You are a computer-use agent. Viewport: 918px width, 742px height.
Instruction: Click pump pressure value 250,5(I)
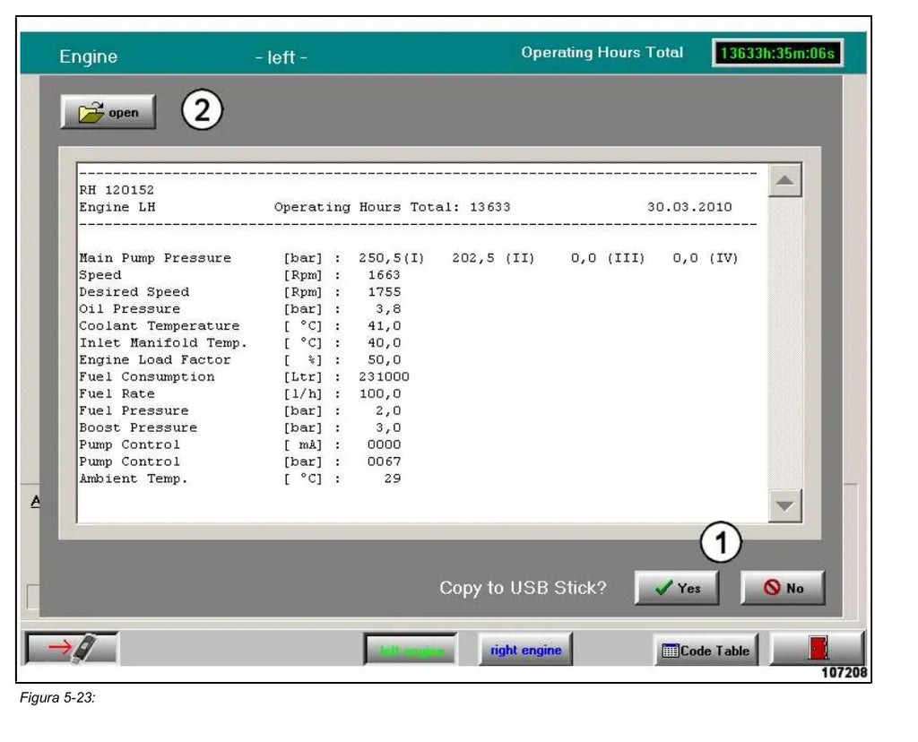[392, 258]
